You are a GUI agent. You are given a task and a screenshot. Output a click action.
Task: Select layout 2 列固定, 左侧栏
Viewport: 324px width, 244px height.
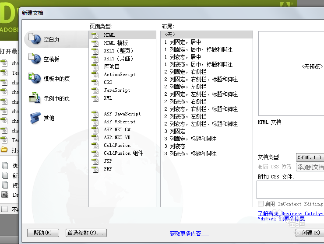point(207,87)
